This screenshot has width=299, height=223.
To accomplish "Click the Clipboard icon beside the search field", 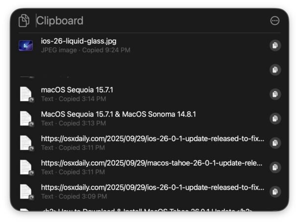I will pos(24,21).
